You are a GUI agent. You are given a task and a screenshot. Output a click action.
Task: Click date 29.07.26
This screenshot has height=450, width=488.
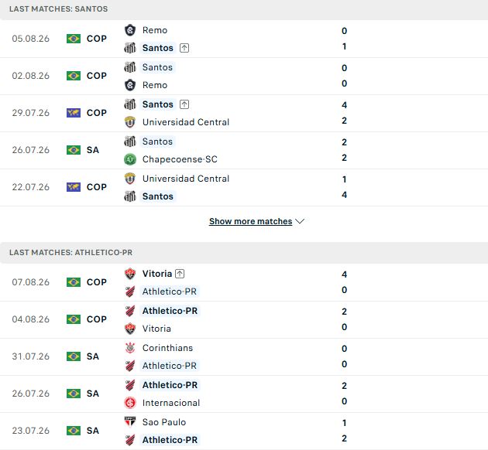pyautogui.click(x=31, y=113)
